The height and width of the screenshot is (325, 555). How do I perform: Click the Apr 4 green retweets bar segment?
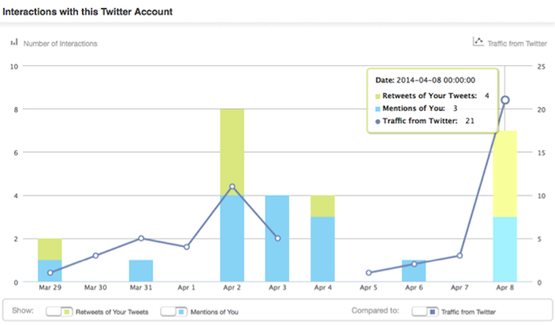click(x=323, y=206)
